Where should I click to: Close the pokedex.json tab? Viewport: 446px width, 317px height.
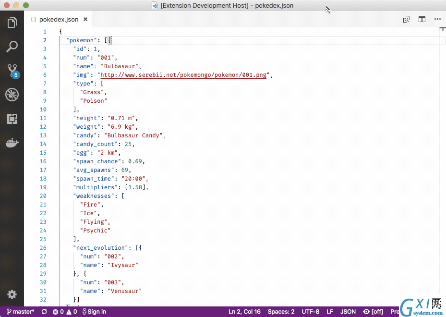[85, 19]
